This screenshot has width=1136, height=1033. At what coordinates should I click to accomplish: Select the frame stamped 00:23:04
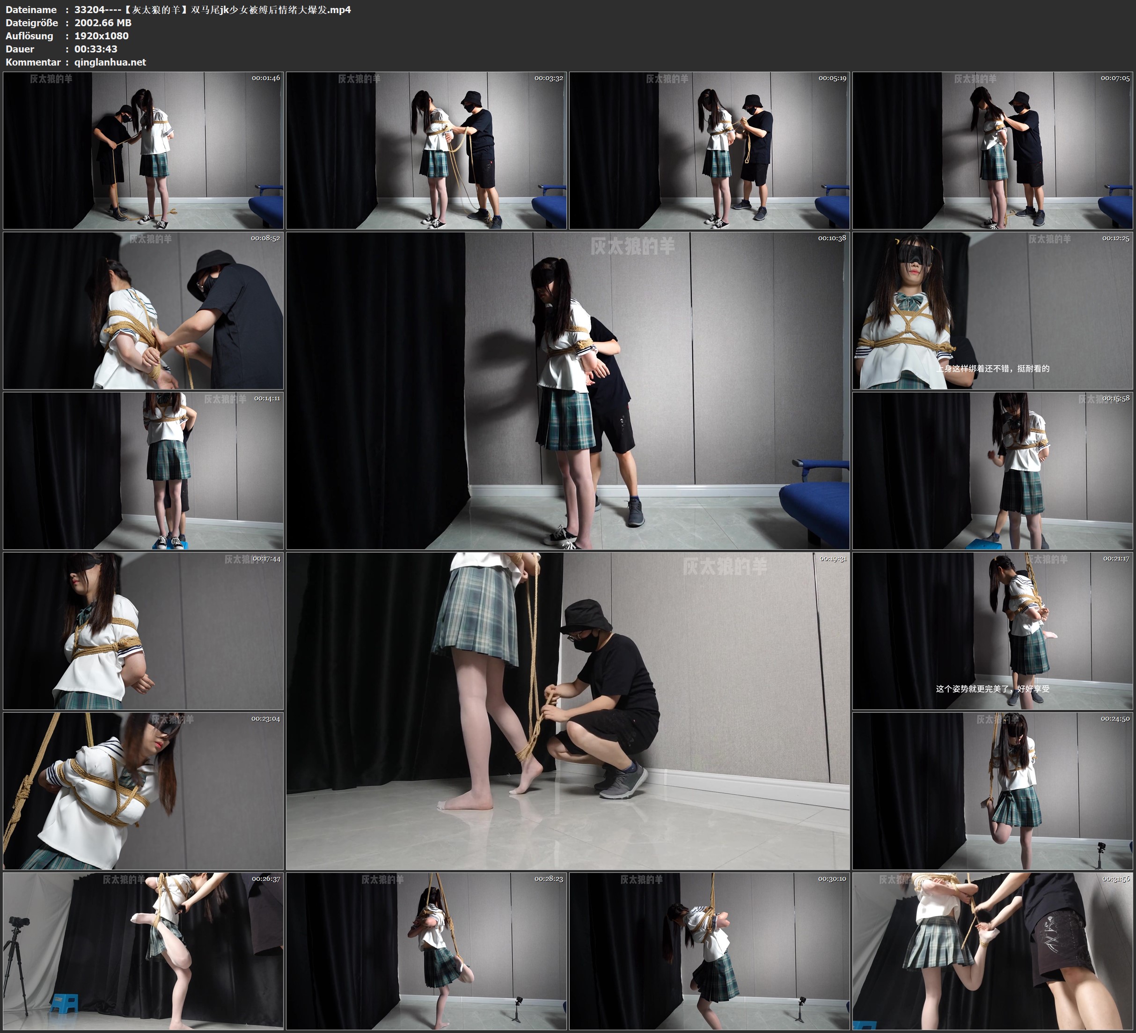[143, 790]
